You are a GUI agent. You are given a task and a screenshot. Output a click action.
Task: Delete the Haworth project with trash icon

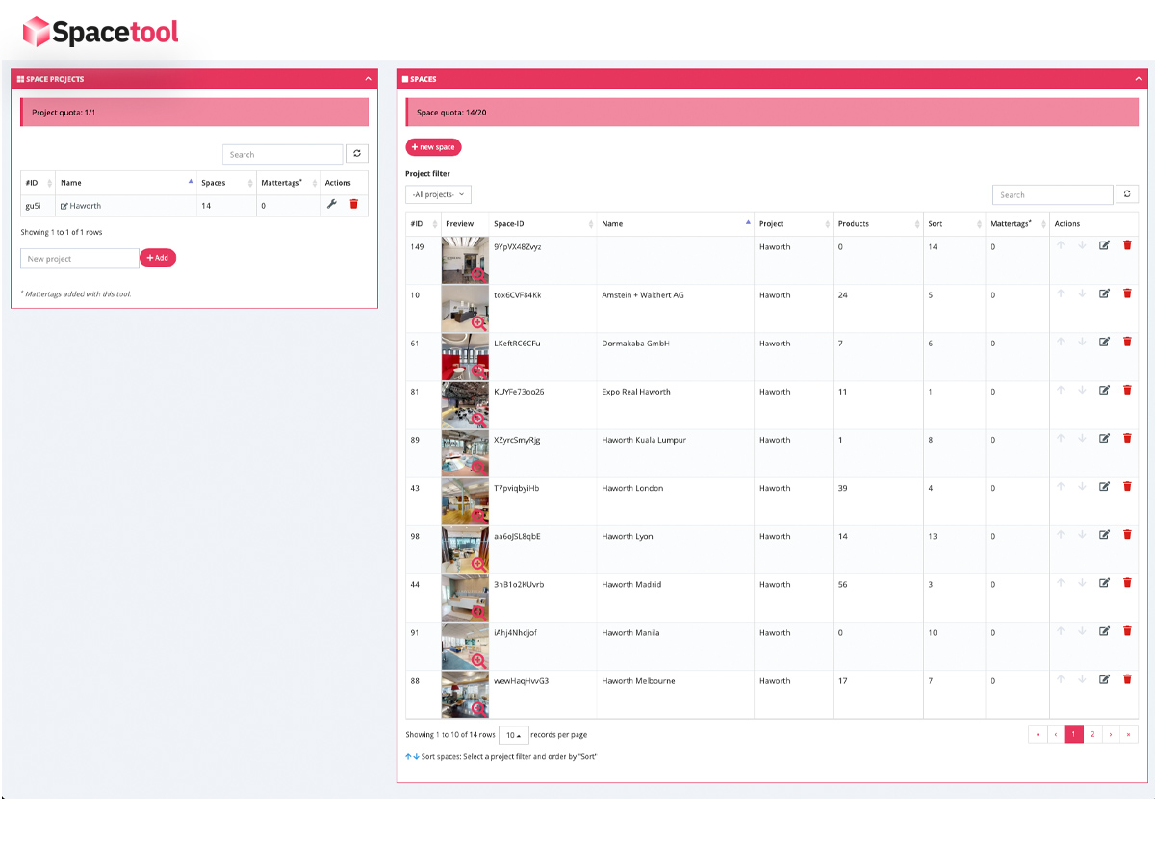(x=353, y=204)
